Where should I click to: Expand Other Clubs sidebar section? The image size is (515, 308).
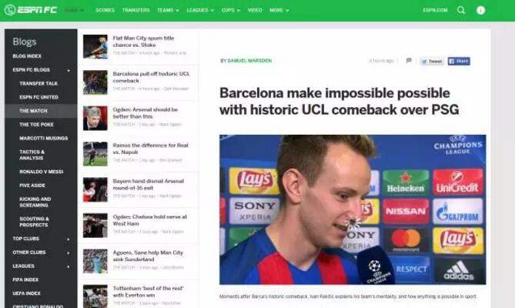(41, 253)
